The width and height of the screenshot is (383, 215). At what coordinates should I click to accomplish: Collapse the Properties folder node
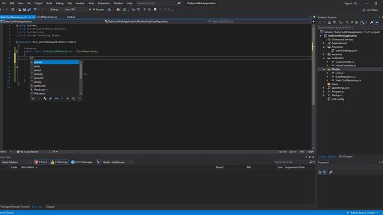click(324, 47)
